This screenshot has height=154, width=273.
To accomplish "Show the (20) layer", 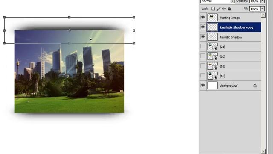I will (x=203, y=56).
